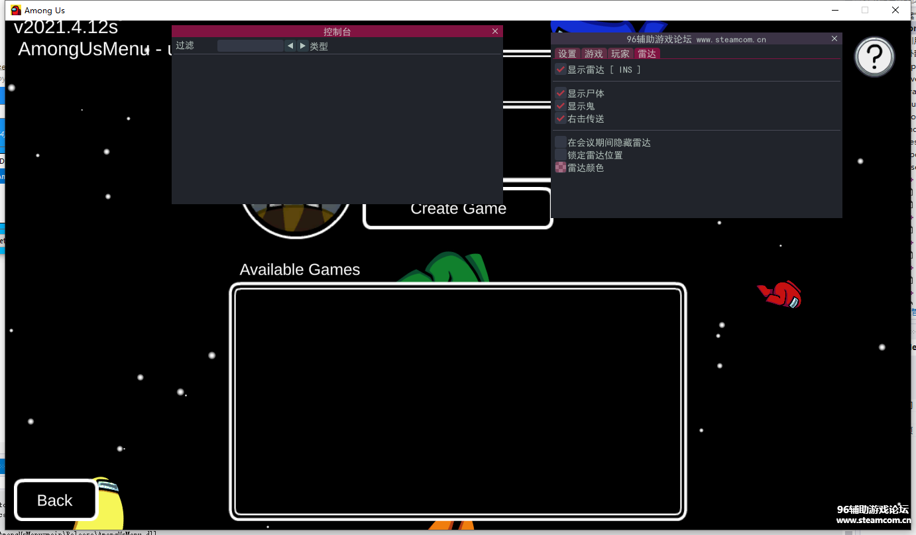Toggle 显示尸体 checkbox
Image resolution: width=916 pixels, height=535 pixels.
561,93
